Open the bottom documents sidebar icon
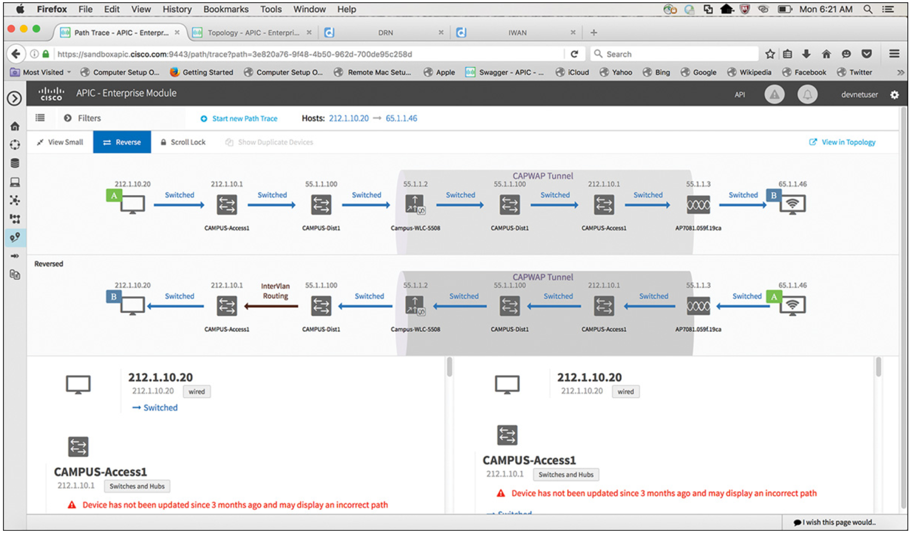The width and height of the screenshot is (912, 533). coord(15,275)
